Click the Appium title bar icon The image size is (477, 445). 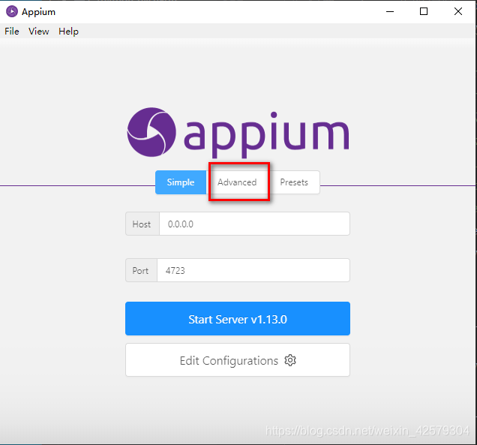[x=12, y=11]
